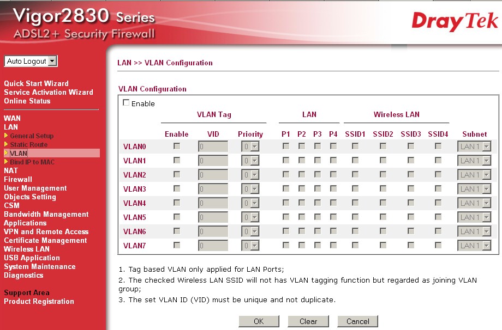Enable VLAN tag for VLAN7
502x330 pixels.
(177, 245)
